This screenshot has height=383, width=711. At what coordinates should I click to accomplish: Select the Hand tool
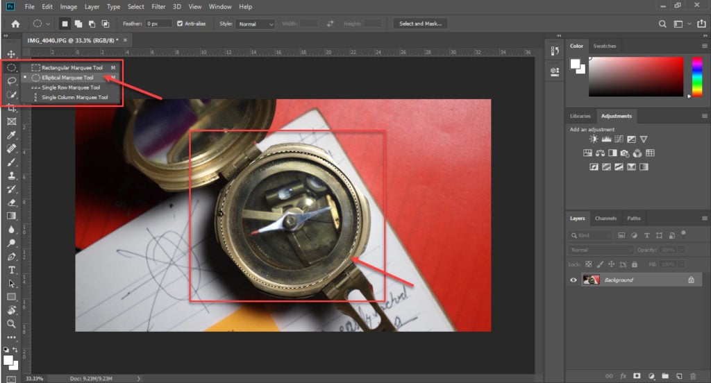pyautogui.click(x=11, y=310)
